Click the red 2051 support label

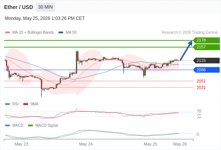coord(201,81)
